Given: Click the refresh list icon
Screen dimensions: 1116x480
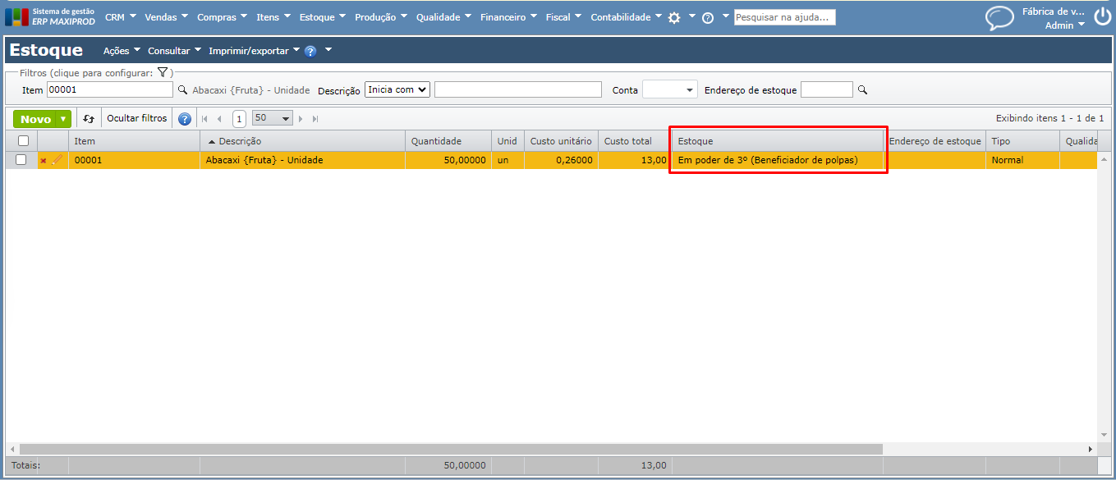Looking at the screenshot, I should point(89,119).
